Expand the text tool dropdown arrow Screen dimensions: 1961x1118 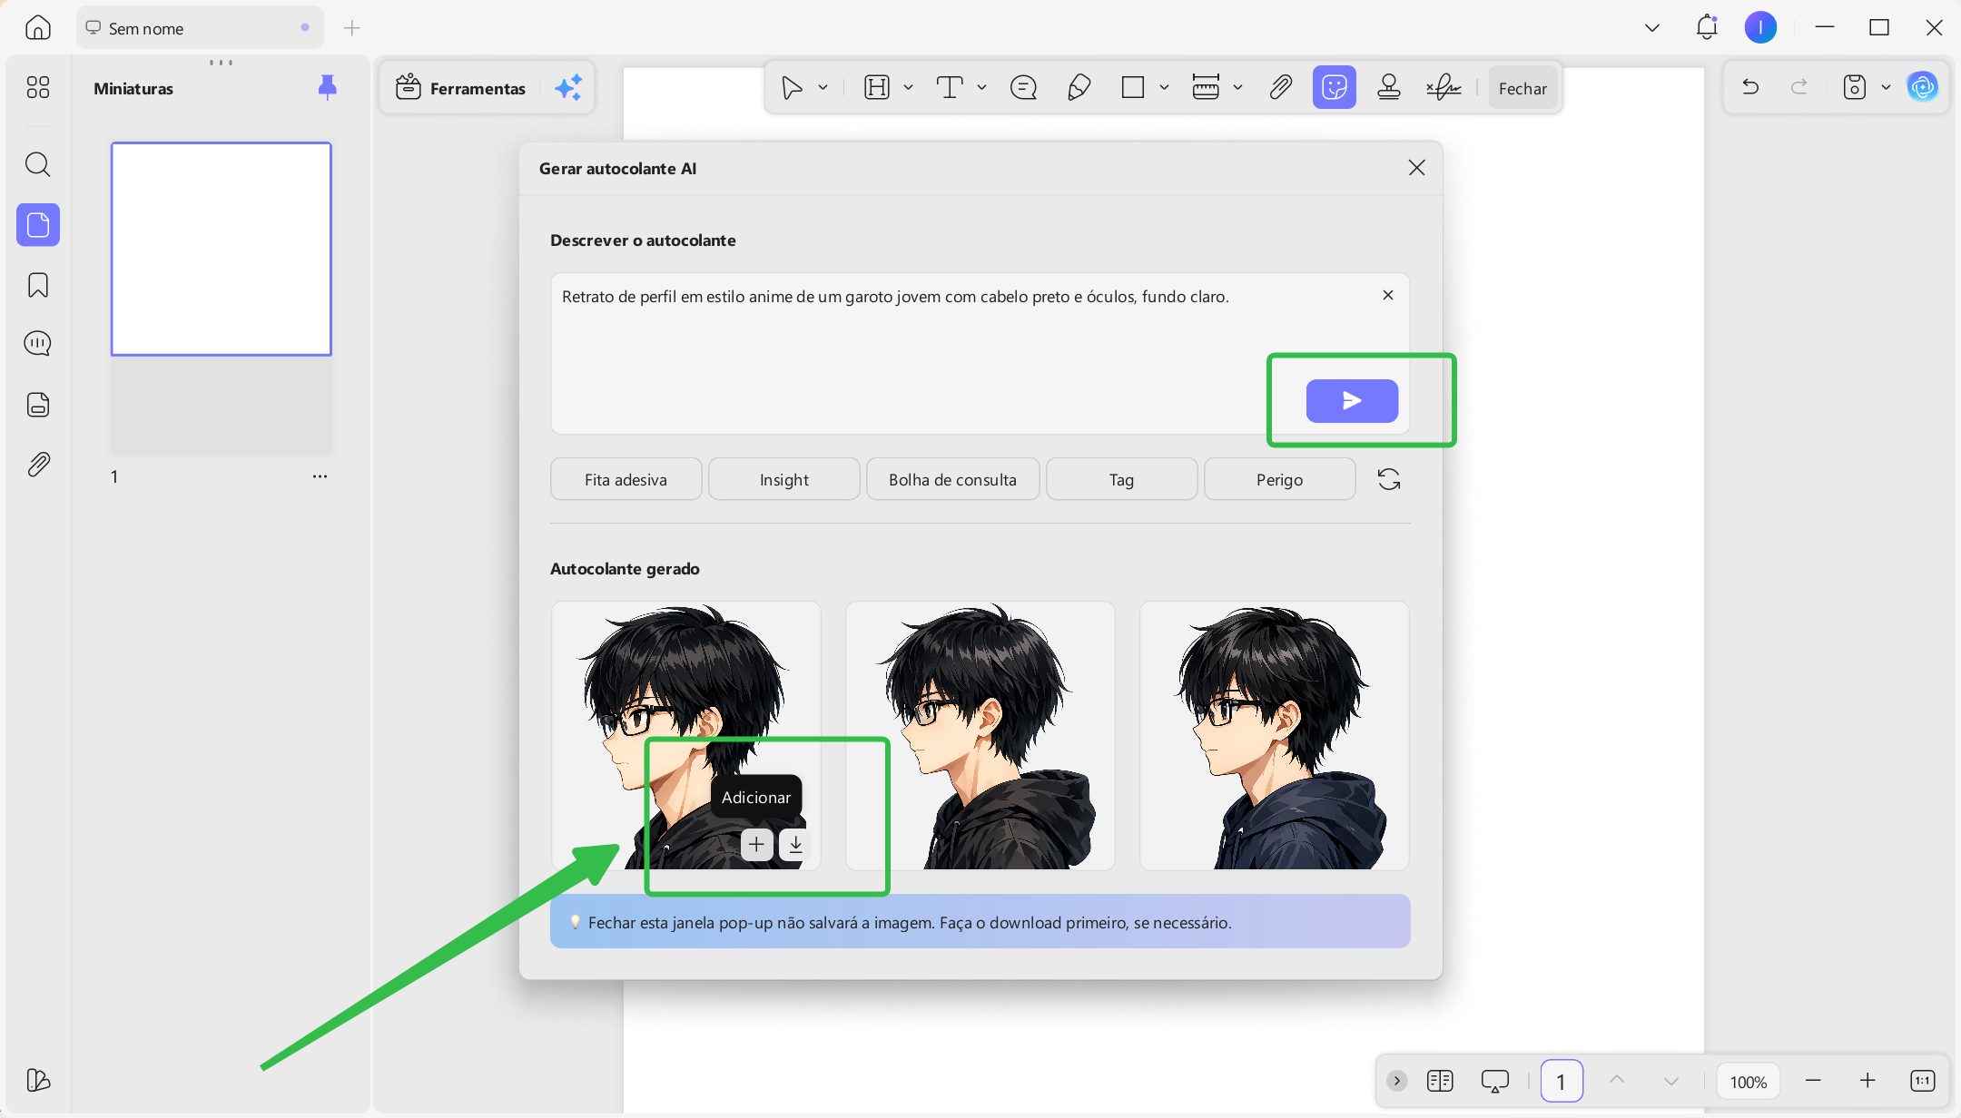[x=981, y=87]
